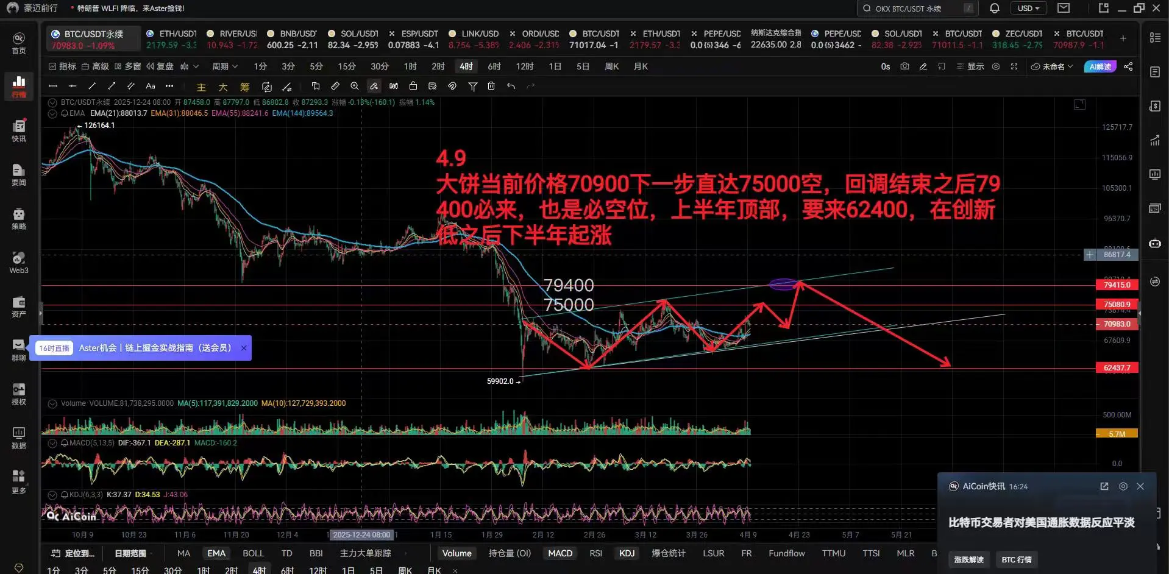Toggle the MACD indicator visibility eye
Image resolution: width=1169 pixels, height=574 pixels.
tap(52, 443)
